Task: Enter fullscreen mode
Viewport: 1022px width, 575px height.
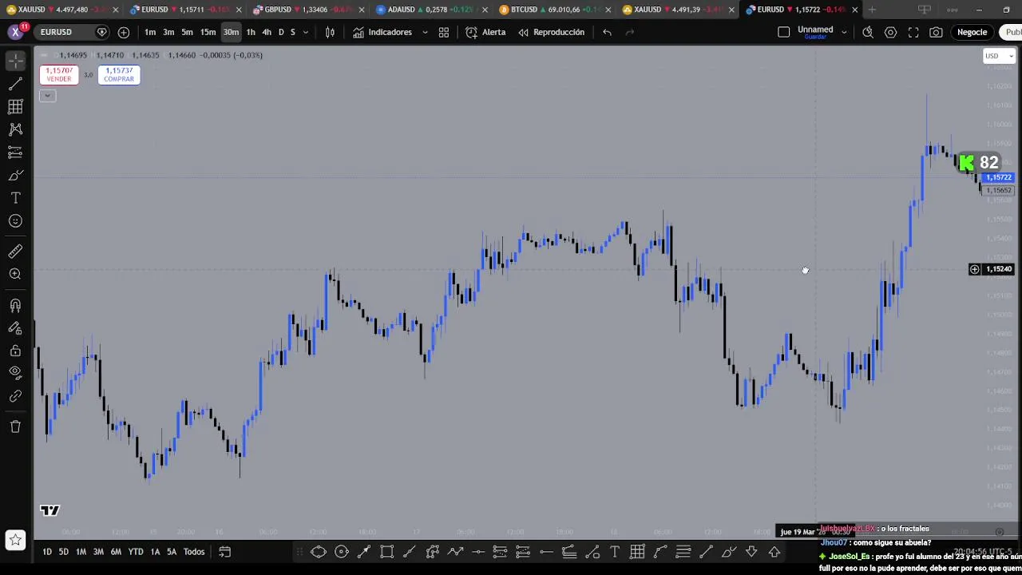Action: (913, 32)
